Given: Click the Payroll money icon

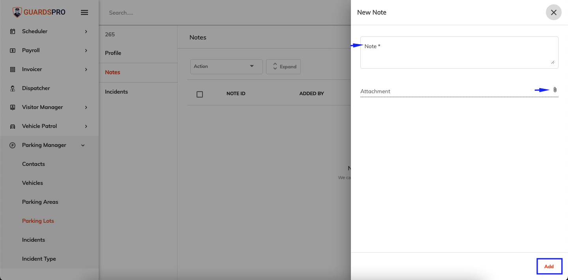Looking at the screenshot, I should [13, 50].
